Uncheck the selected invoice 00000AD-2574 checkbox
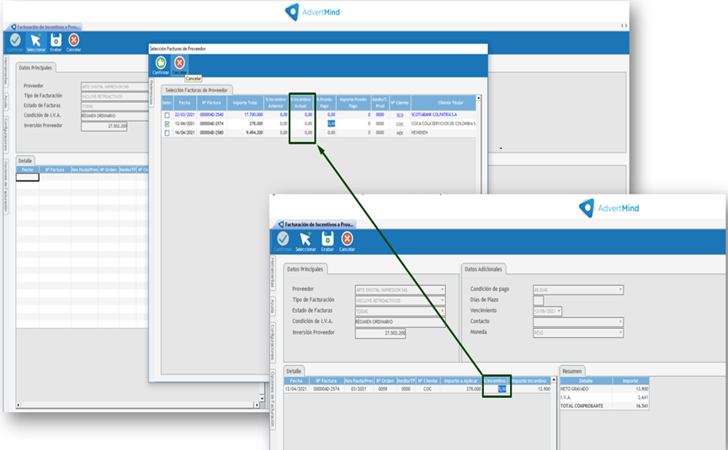The image size is (728, 450). coord(167,124)
